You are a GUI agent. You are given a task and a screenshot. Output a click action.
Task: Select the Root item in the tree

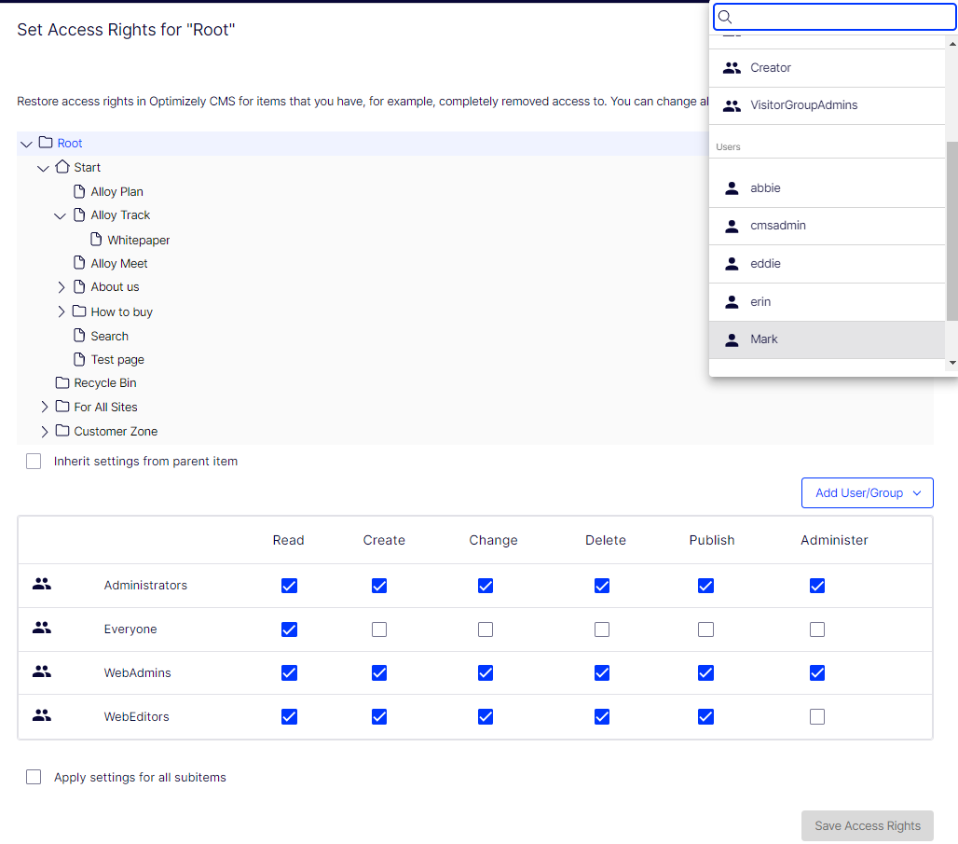tap(70, 143)
